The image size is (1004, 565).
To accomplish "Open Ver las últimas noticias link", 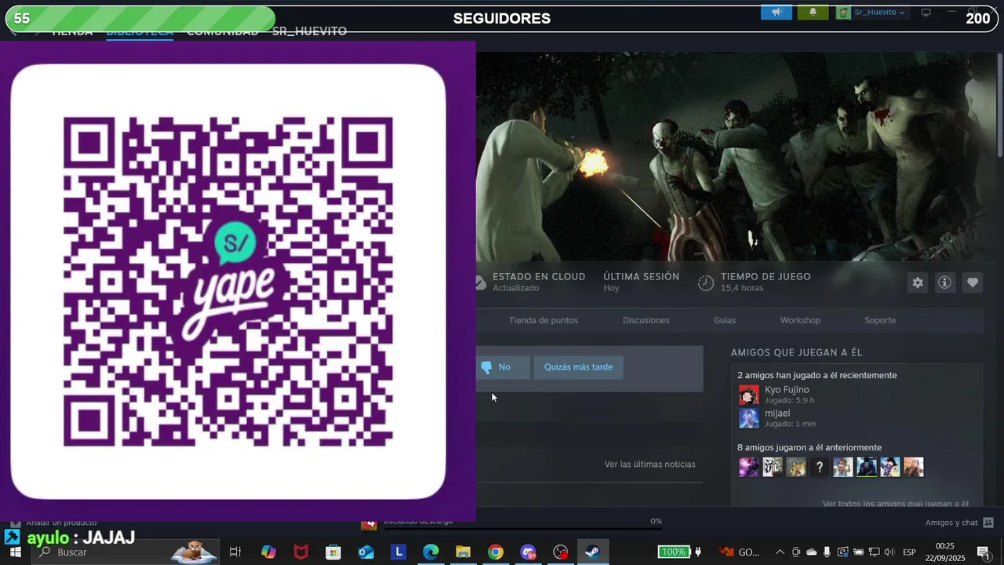I will pyautogui.click(x=649, y=465).
